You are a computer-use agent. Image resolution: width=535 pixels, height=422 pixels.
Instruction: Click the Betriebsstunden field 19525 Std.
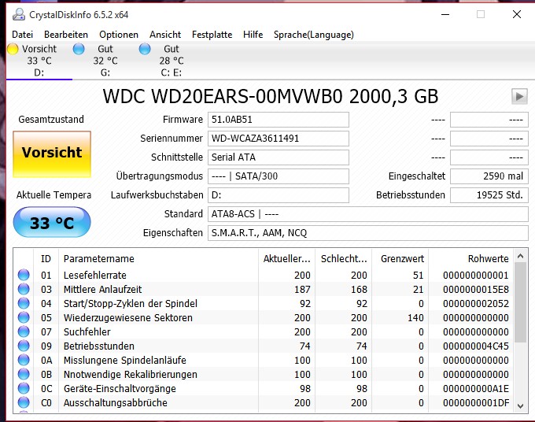pyautogui.click(x=489, y=195)
